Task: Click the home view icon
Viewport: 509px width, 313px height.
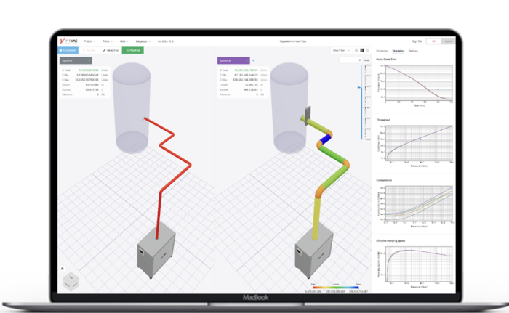Action: (62, 269)
